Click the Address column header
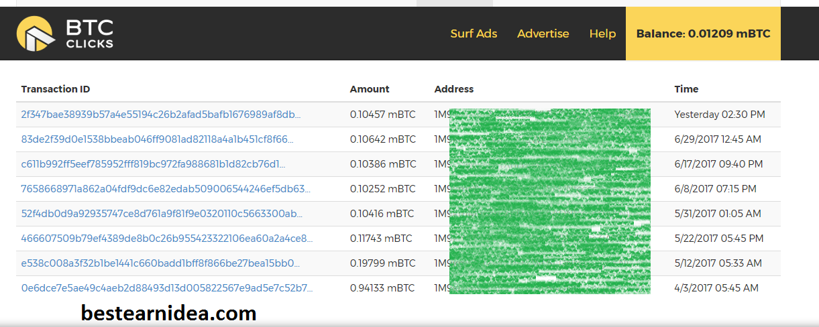 point(454,89)
